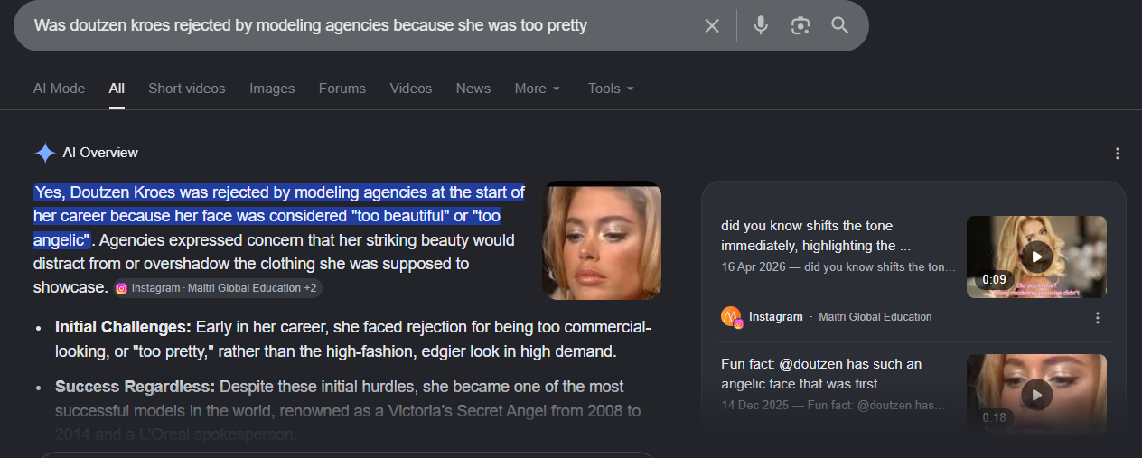Open AI Overview three-dot options menu
Screen dimensions: 1142x458
pos(1118,153)
